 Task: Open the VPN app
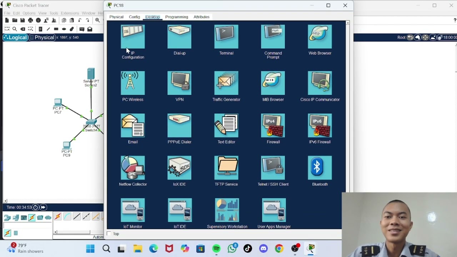pyautogui.click(x=179, y=83)
